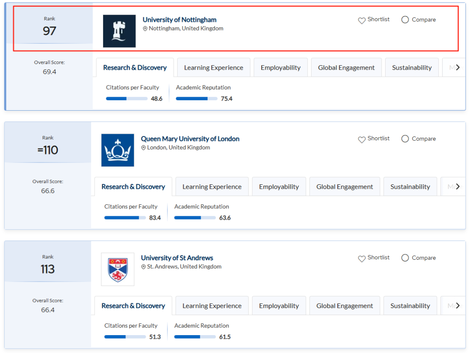This screenshot has width=470, height=353.
Task: Click the overall score value 66.4
Action: click(x=48, y=310)
